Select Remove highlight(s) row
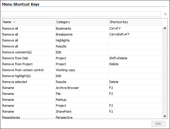The width and height of the screenshot is (170, 129). [x=82, y=76]
